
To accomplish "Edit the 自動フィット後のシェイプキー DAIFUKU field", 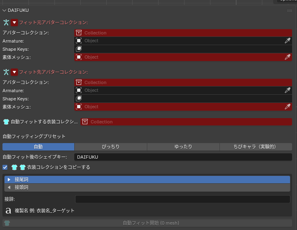I will [183, 157].
